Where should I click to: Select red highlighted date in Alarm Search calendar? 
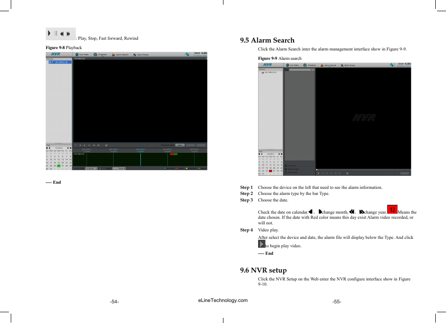coord(270,171)
